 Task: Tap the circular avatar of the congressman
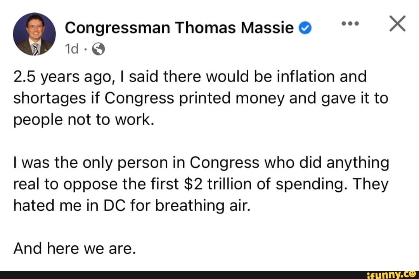tap(34, 34)
